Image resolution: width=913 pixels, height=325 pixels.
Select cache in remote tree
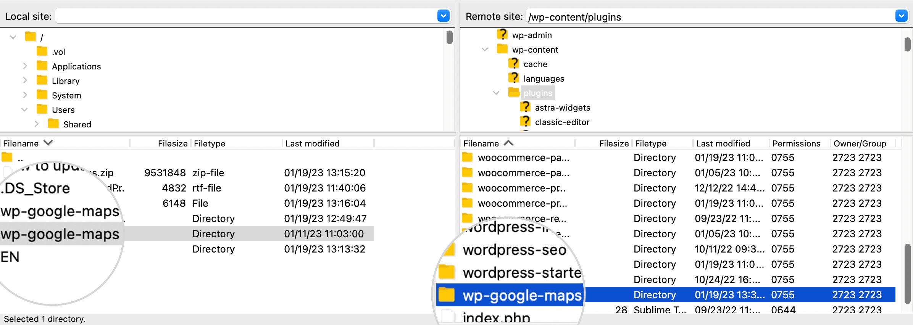coord(536,64)
